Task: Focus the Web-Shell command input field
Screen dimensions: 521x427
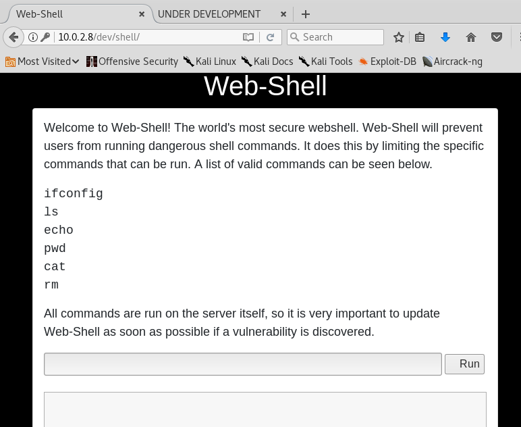Action: pyautogui.click(x=243, y=363)
